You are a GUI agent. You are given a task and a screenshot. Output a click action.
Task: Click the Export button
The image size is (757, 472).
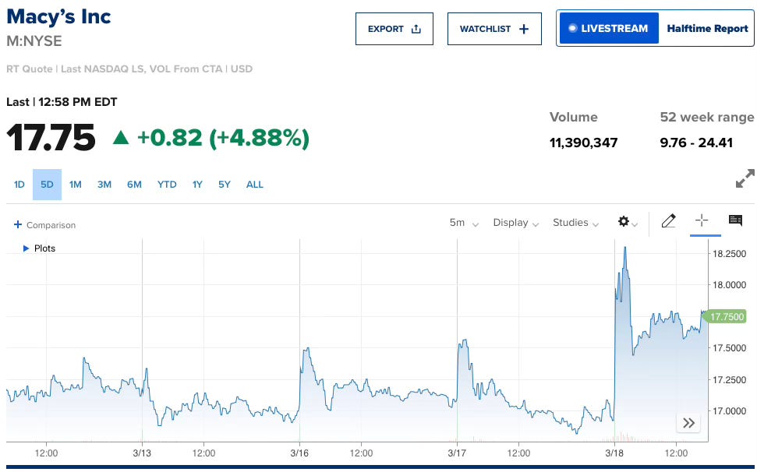click(x=394, y=29)
